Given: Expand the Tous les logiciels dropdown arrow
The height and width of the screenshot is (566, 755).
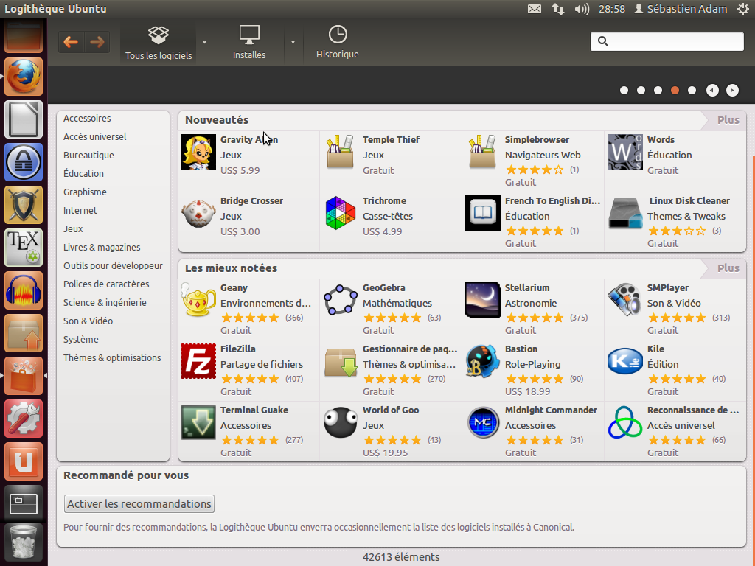Looking at the screenshot, I should tap(204, 42).
